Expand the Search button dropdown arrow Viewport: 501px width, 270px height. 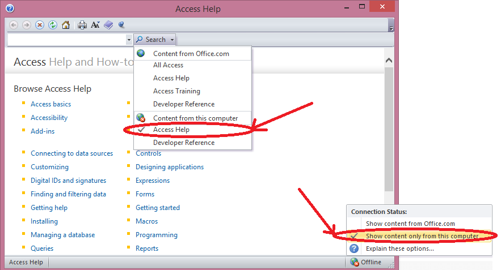tap(172, 40)
